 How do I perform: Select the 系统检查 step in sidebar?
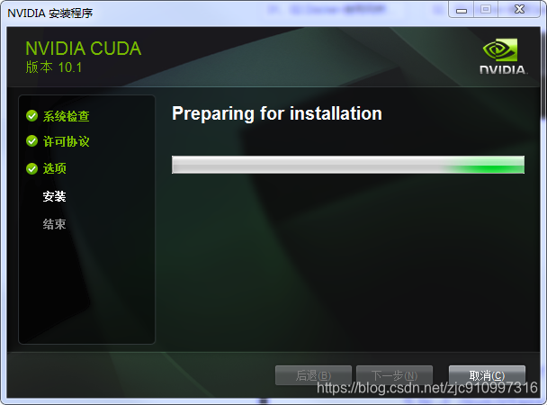click(x=67, y=116)
